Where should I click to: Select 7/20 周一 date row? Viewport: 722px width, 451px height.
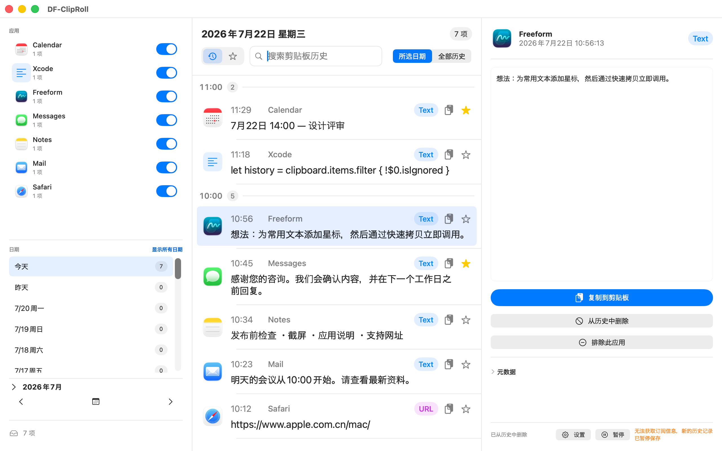91,308
